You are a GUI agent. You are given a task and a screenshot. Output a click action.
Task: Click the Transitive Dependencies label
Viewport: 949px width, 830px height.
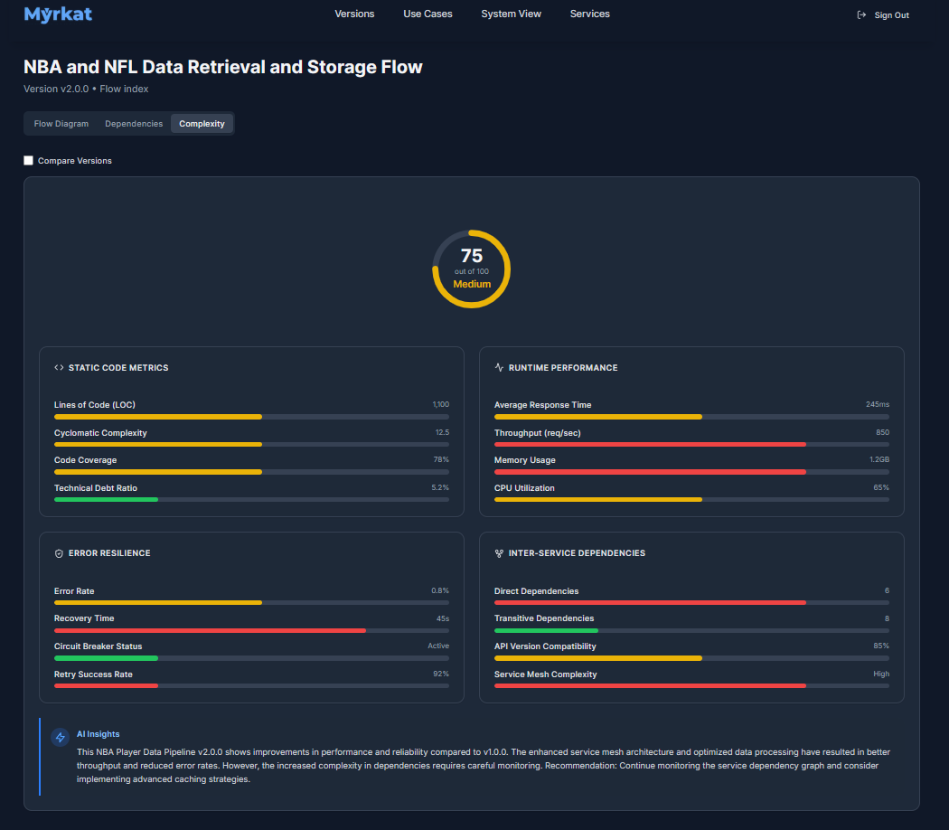(x=544, y=618)
